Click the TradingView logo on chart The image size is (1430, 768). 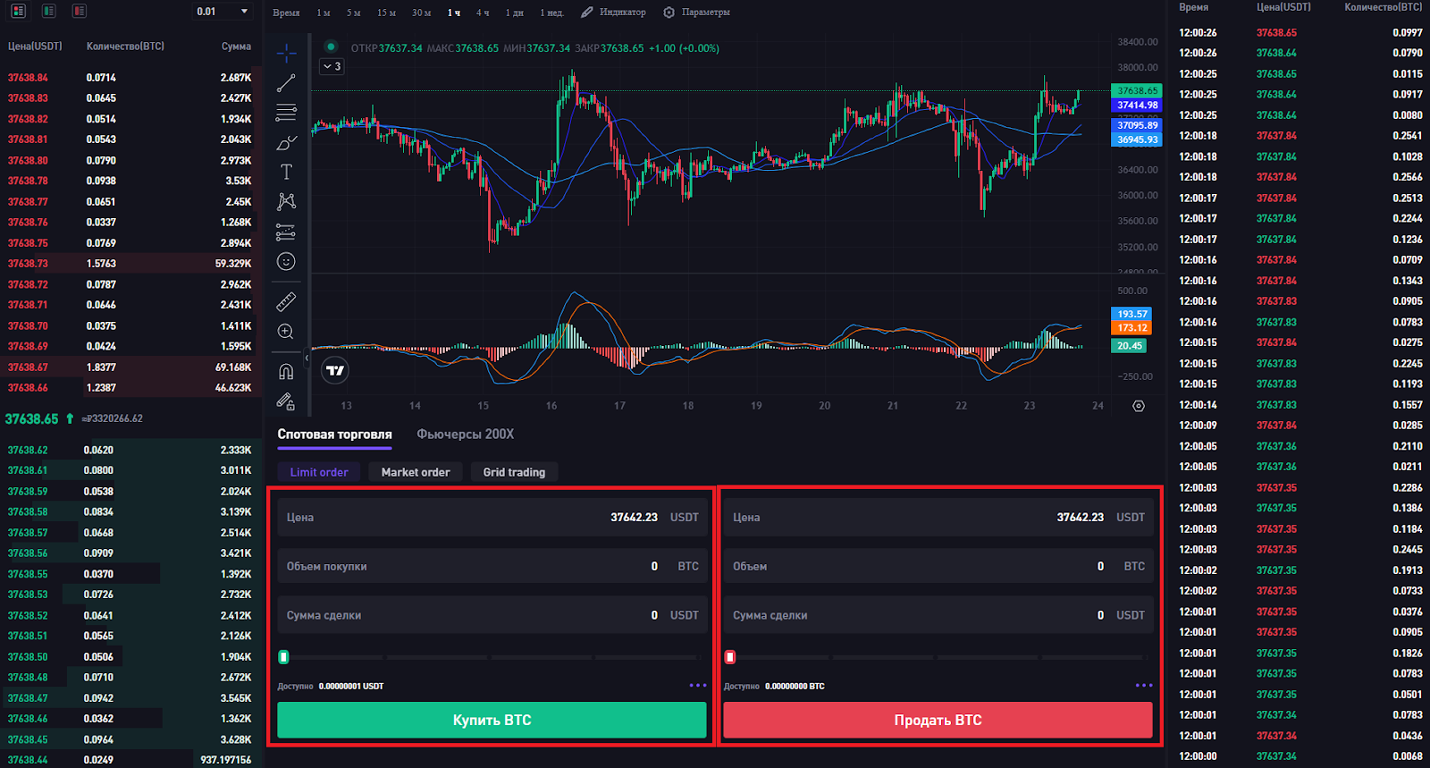pos(335,370)
